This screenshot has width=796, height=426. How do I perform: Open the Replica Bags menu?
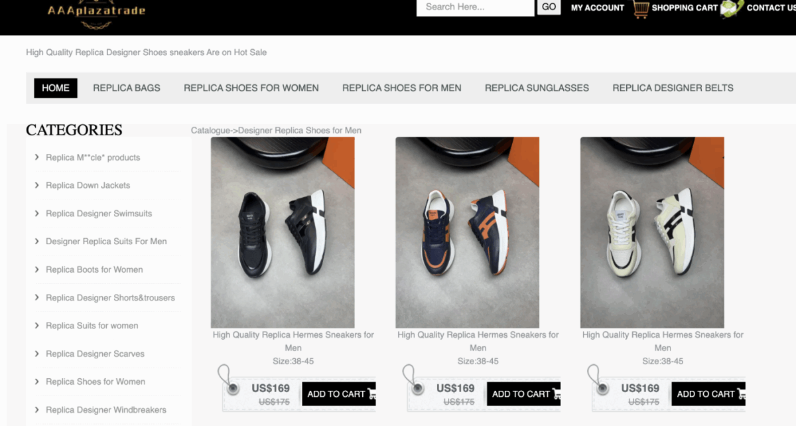pyautogui.click(x=127, y=88)
